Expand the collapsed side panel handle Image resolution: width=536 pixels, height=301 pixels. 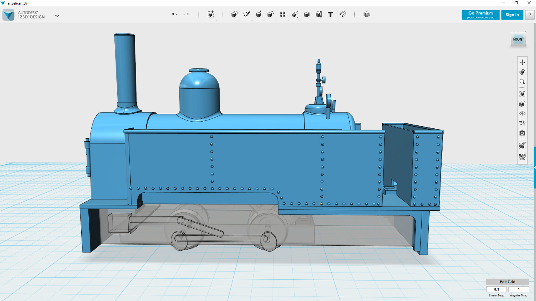tap(535, 167)
